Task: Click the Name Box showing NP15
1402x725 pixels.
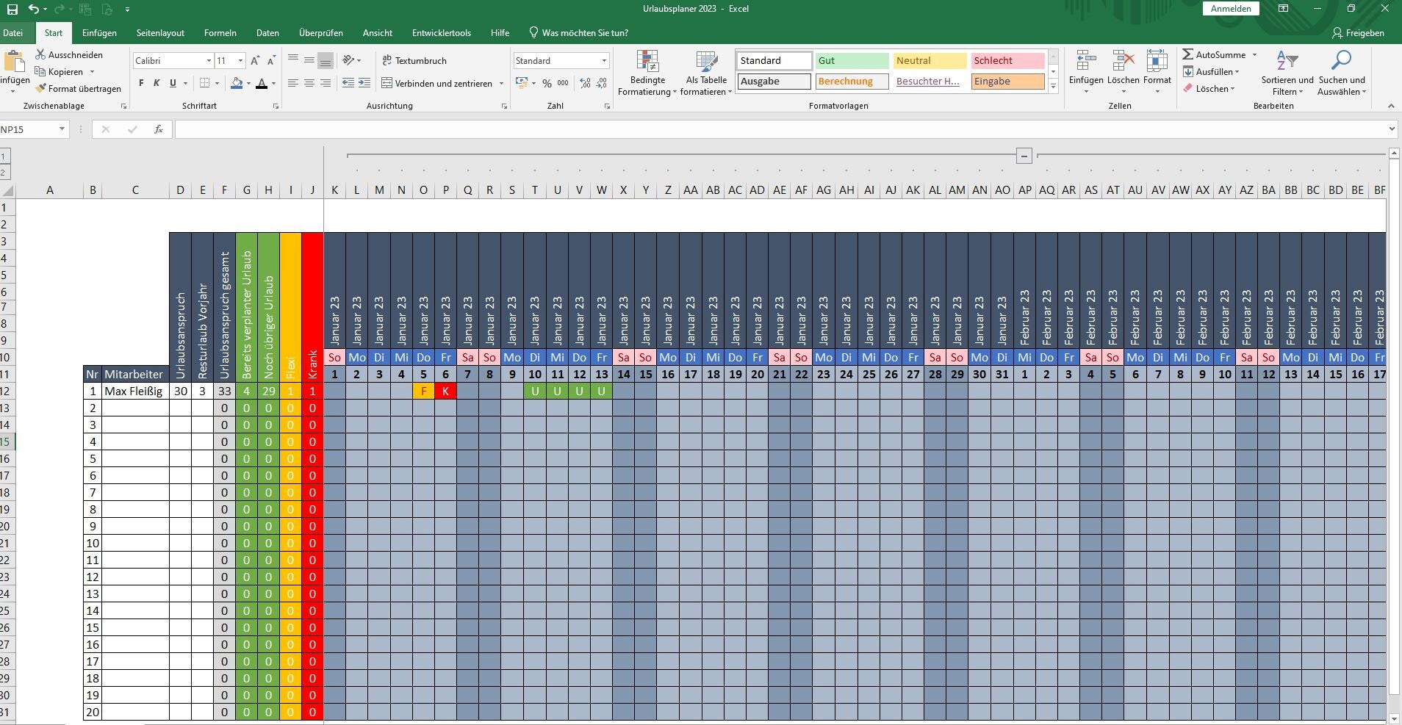Action: [28, 129]
